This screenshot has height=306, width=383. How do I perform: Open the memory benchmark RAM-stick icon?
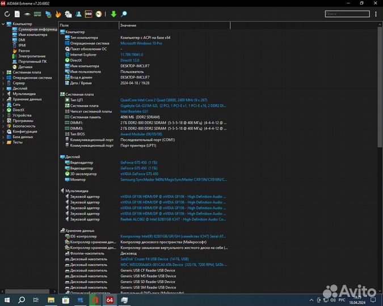click(x=37, y=14)
